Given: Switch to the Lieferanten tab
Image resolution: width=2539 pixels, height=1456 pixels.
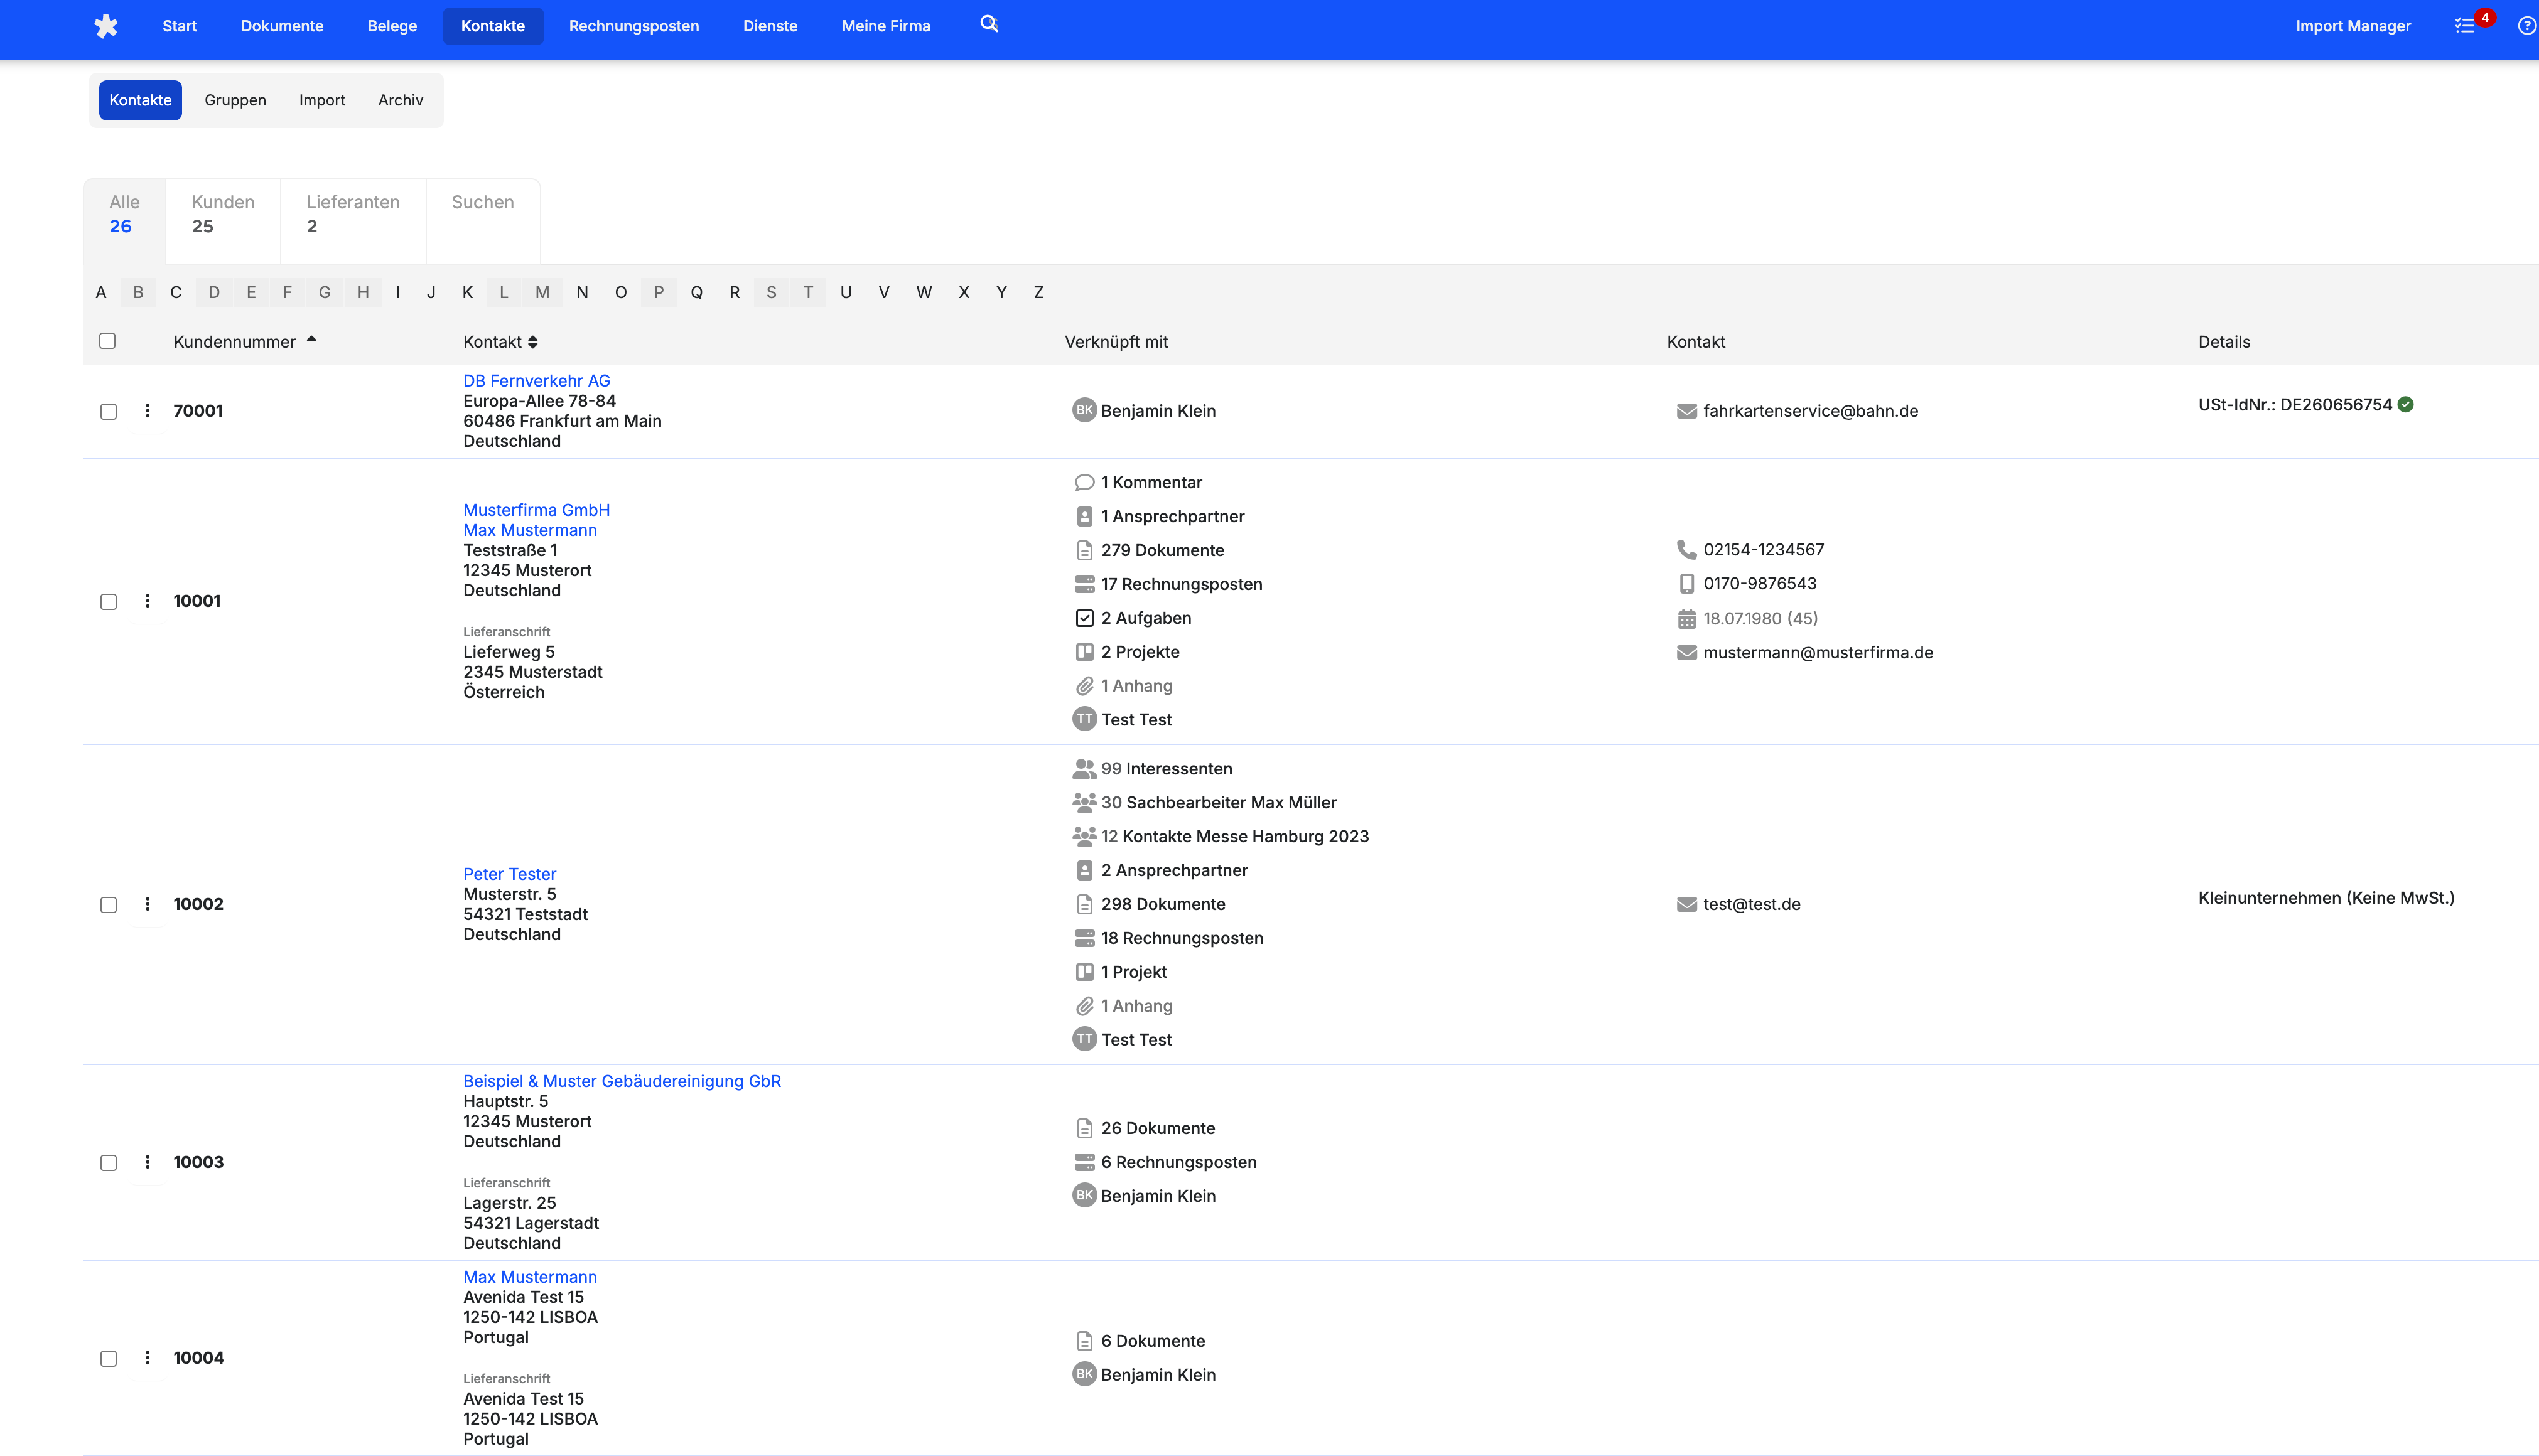Looking at the screenshot, I should [x=352, y=214].
